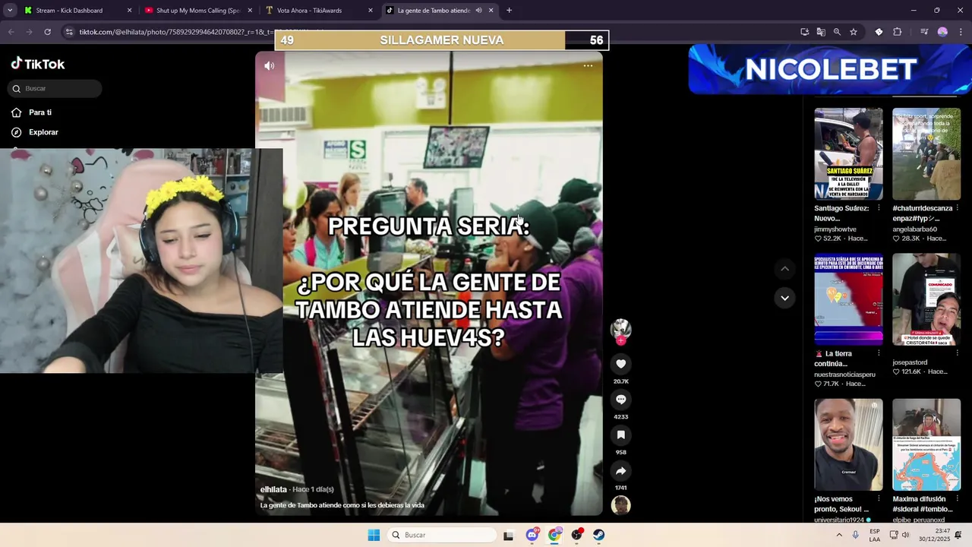
Task: Click jimmyshowtve author link
Action: click(835, 229)
